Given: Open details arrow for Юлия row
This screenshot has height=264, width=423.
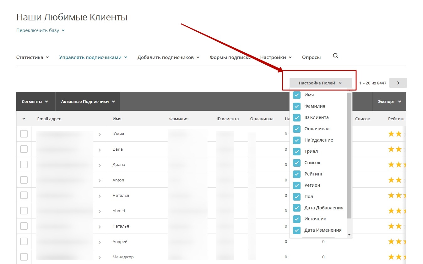Looking at the screenshot, I should (x=100, y=135).
